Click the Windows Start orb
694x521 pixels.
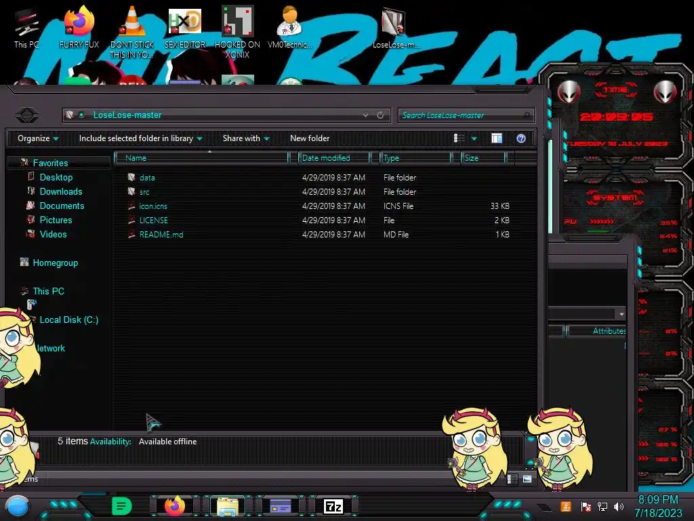click(18, 506)
